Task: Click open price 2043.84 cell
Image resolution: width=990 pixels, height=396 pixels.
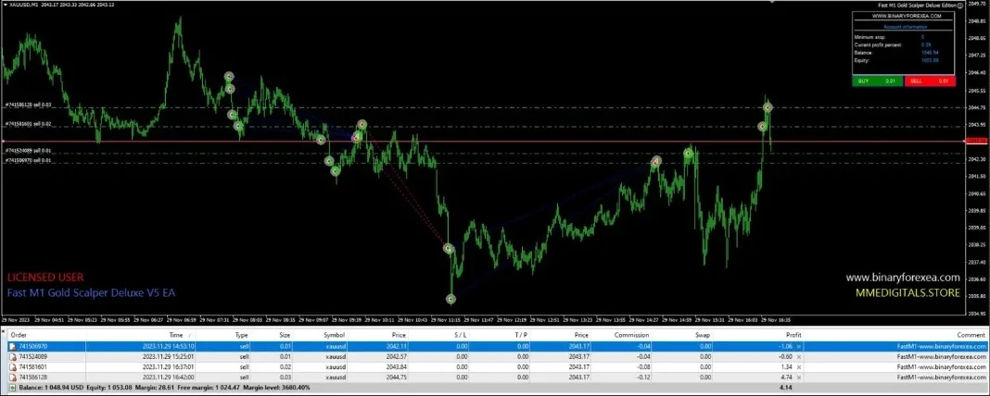Action: [x=398, y=366]
